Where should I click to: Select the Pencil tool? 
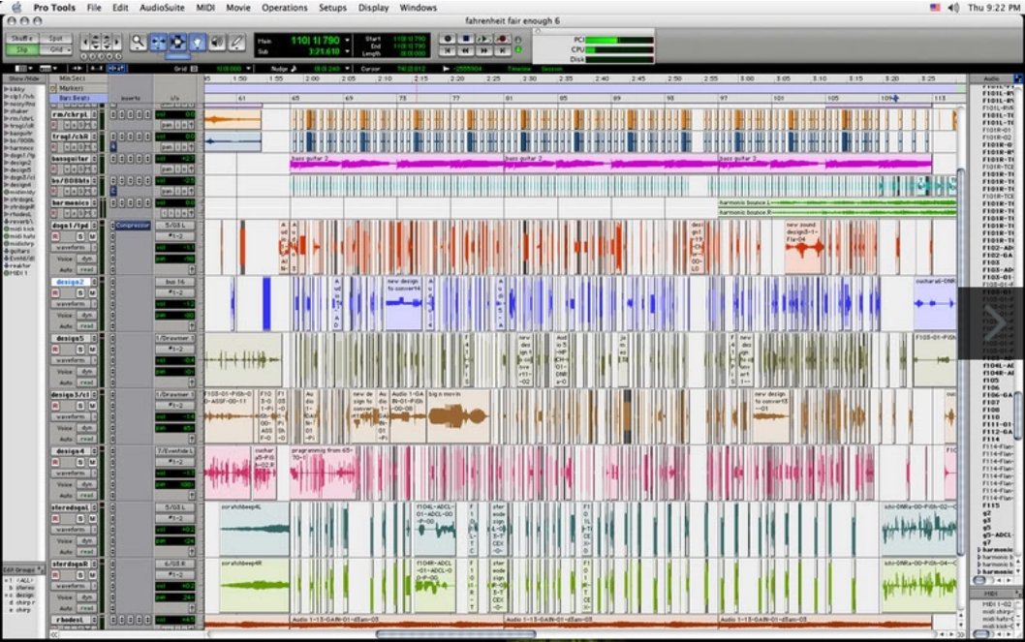click(236, 43)
